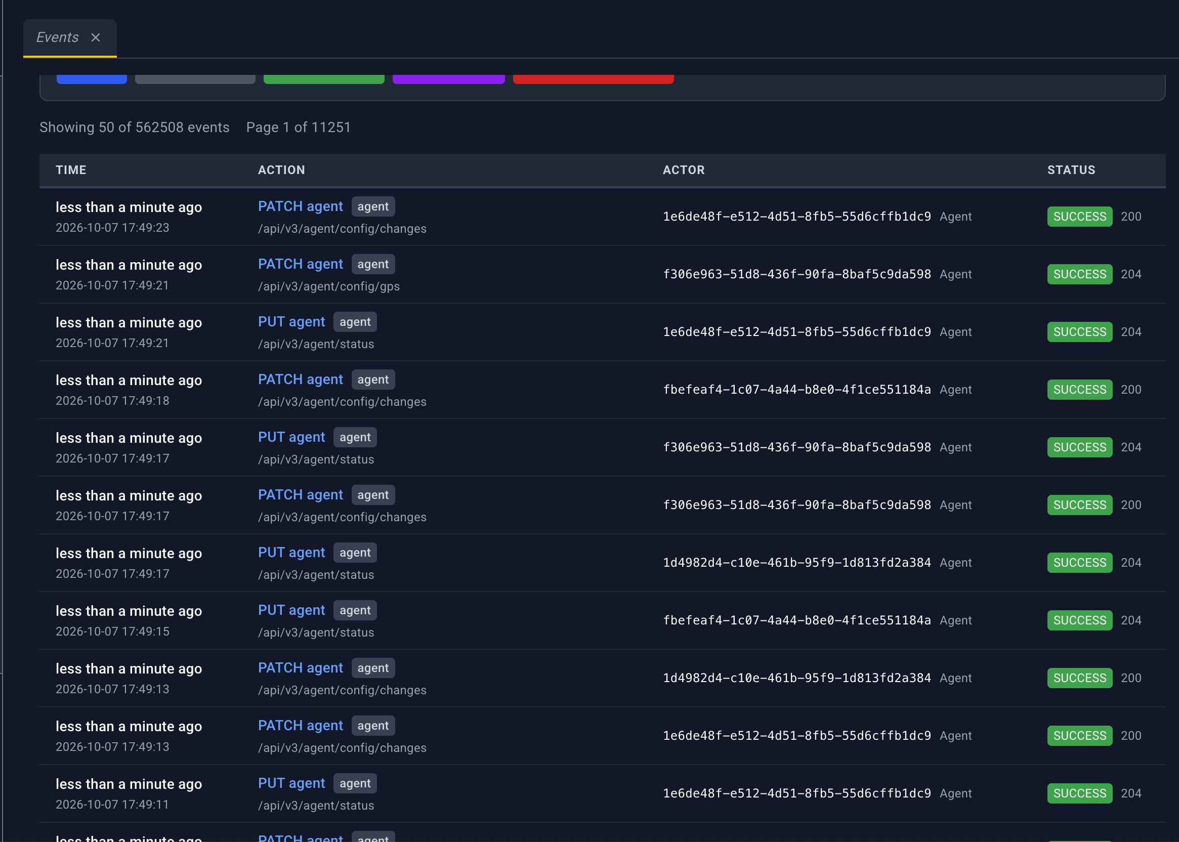This screenshot has width=1179, height=842.
Task: Click "Page 1 of 11251" text
Action: 299,127
